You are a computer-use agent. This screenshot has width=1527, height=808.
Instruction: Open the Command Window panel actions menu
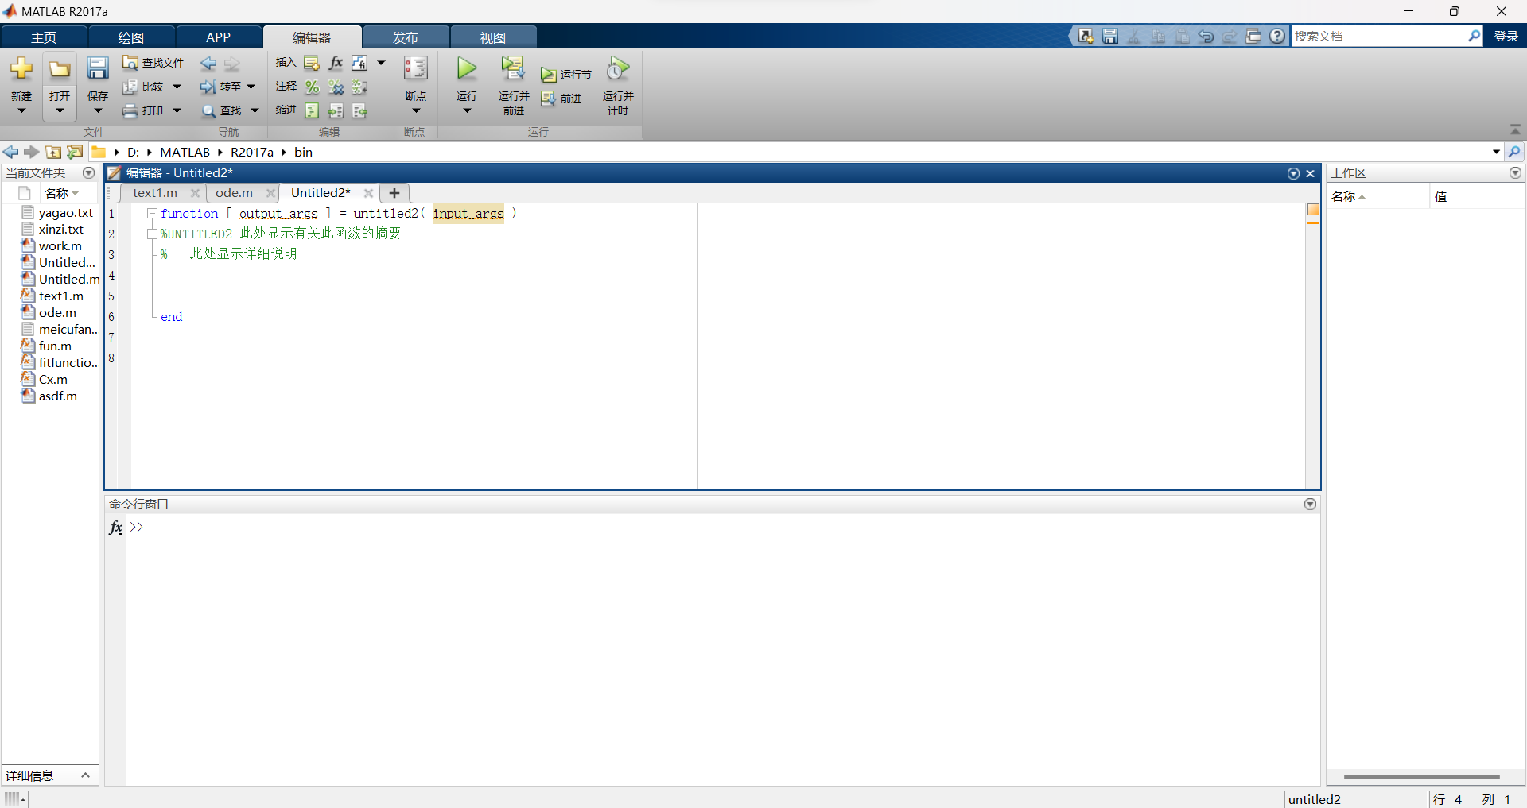pyautogui.click(x=1310, y=505)
